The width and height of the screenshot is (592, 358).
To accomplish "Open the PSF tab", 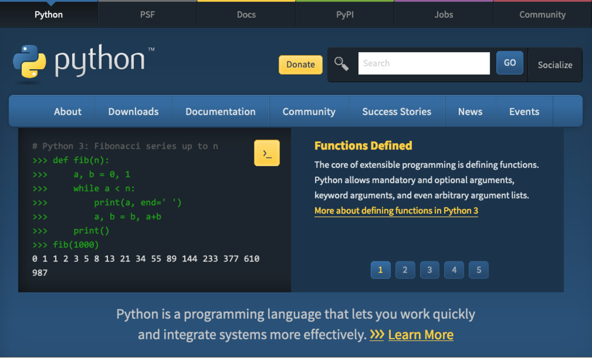I will pos(148,15).
